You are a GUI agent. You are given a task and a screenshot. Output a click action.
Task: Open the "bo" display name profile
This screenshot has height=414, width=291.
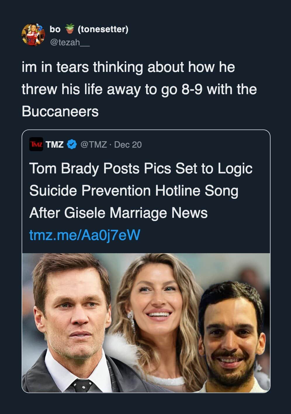(x=55, y=29)
